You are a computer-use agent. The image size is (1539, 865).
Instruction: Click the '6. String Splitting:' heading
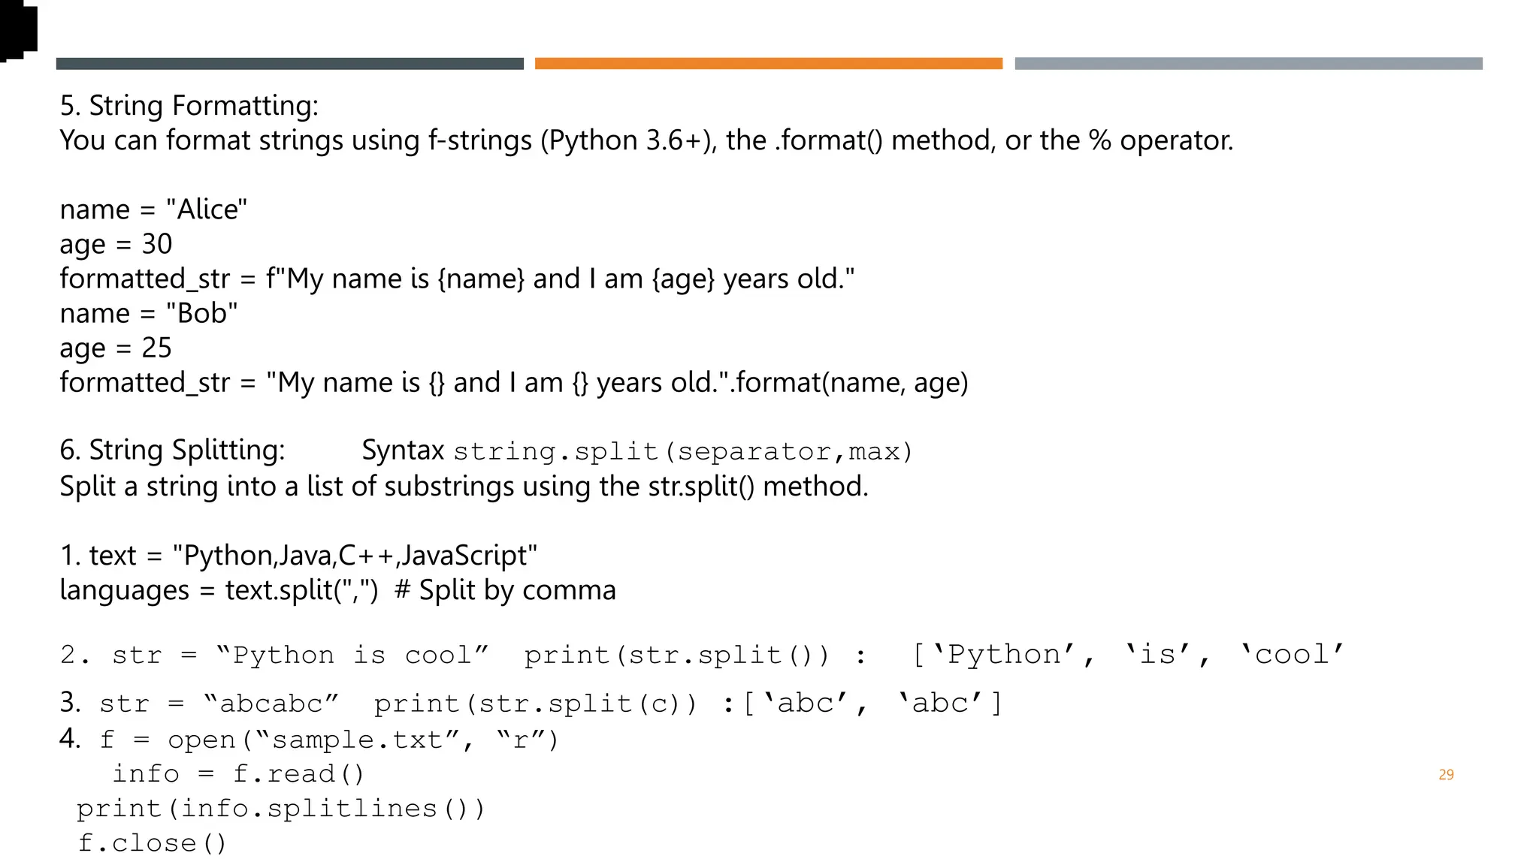pyautogui.click(x=172, y=450)
